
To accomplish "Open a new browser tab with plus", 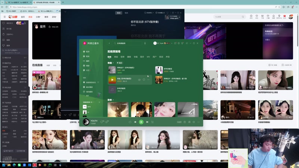I will tap(63, 2).
